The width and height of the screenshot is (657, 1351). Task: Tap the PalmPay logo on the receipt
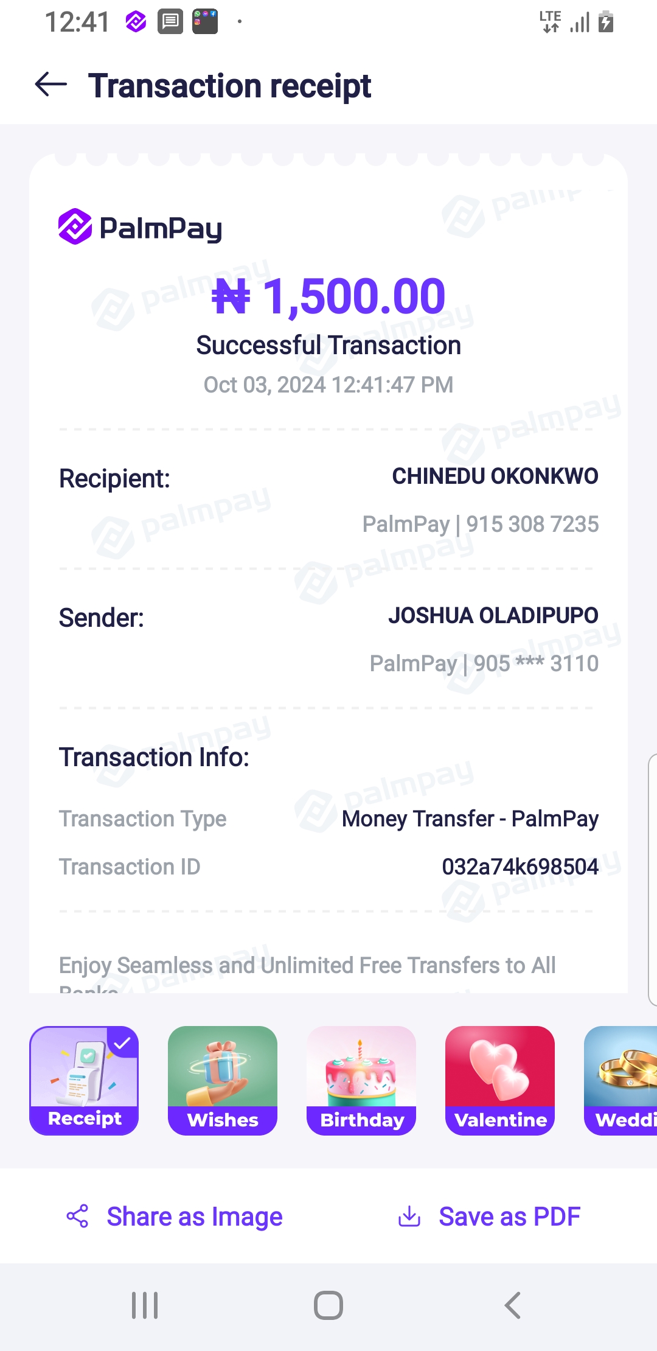pos(140,227)
